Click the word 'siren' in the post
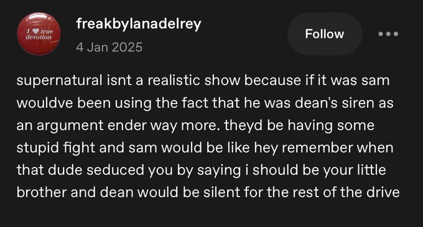Viewport: 423px width, 227px height. [x=358, y=103]
